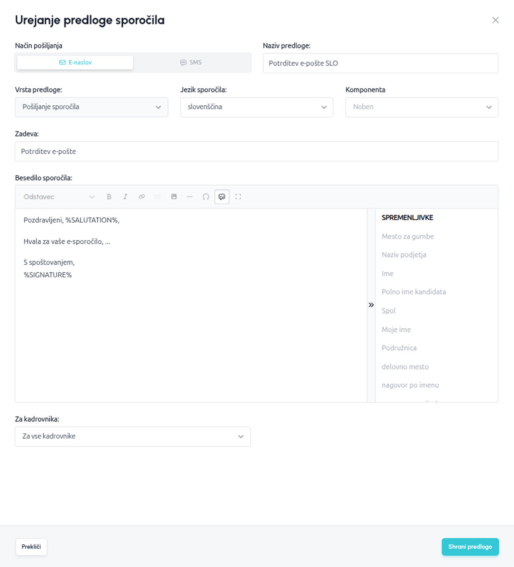Click the 'Pozdravljeni, %SALUTATION%,' line
514x567 pixels.
point(72,220)
